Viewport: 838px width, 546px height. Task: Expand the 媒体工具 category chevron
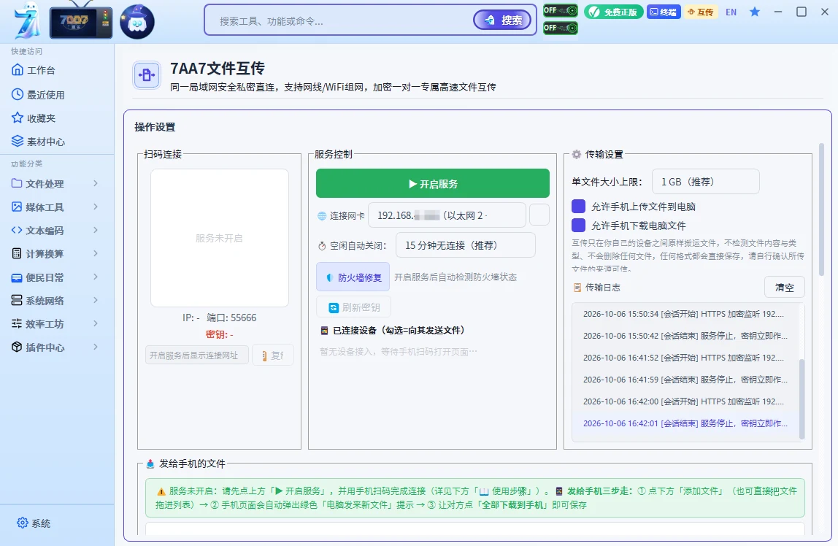click(96, 207)
